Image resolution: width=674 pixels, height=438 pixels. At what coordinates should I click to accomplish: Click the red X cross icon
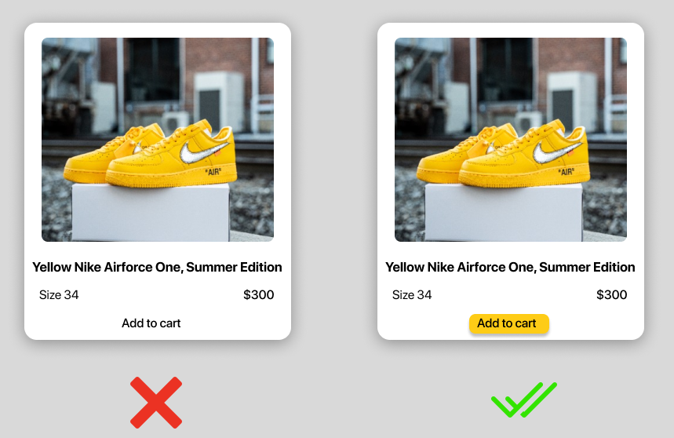(x=156, y=403)
